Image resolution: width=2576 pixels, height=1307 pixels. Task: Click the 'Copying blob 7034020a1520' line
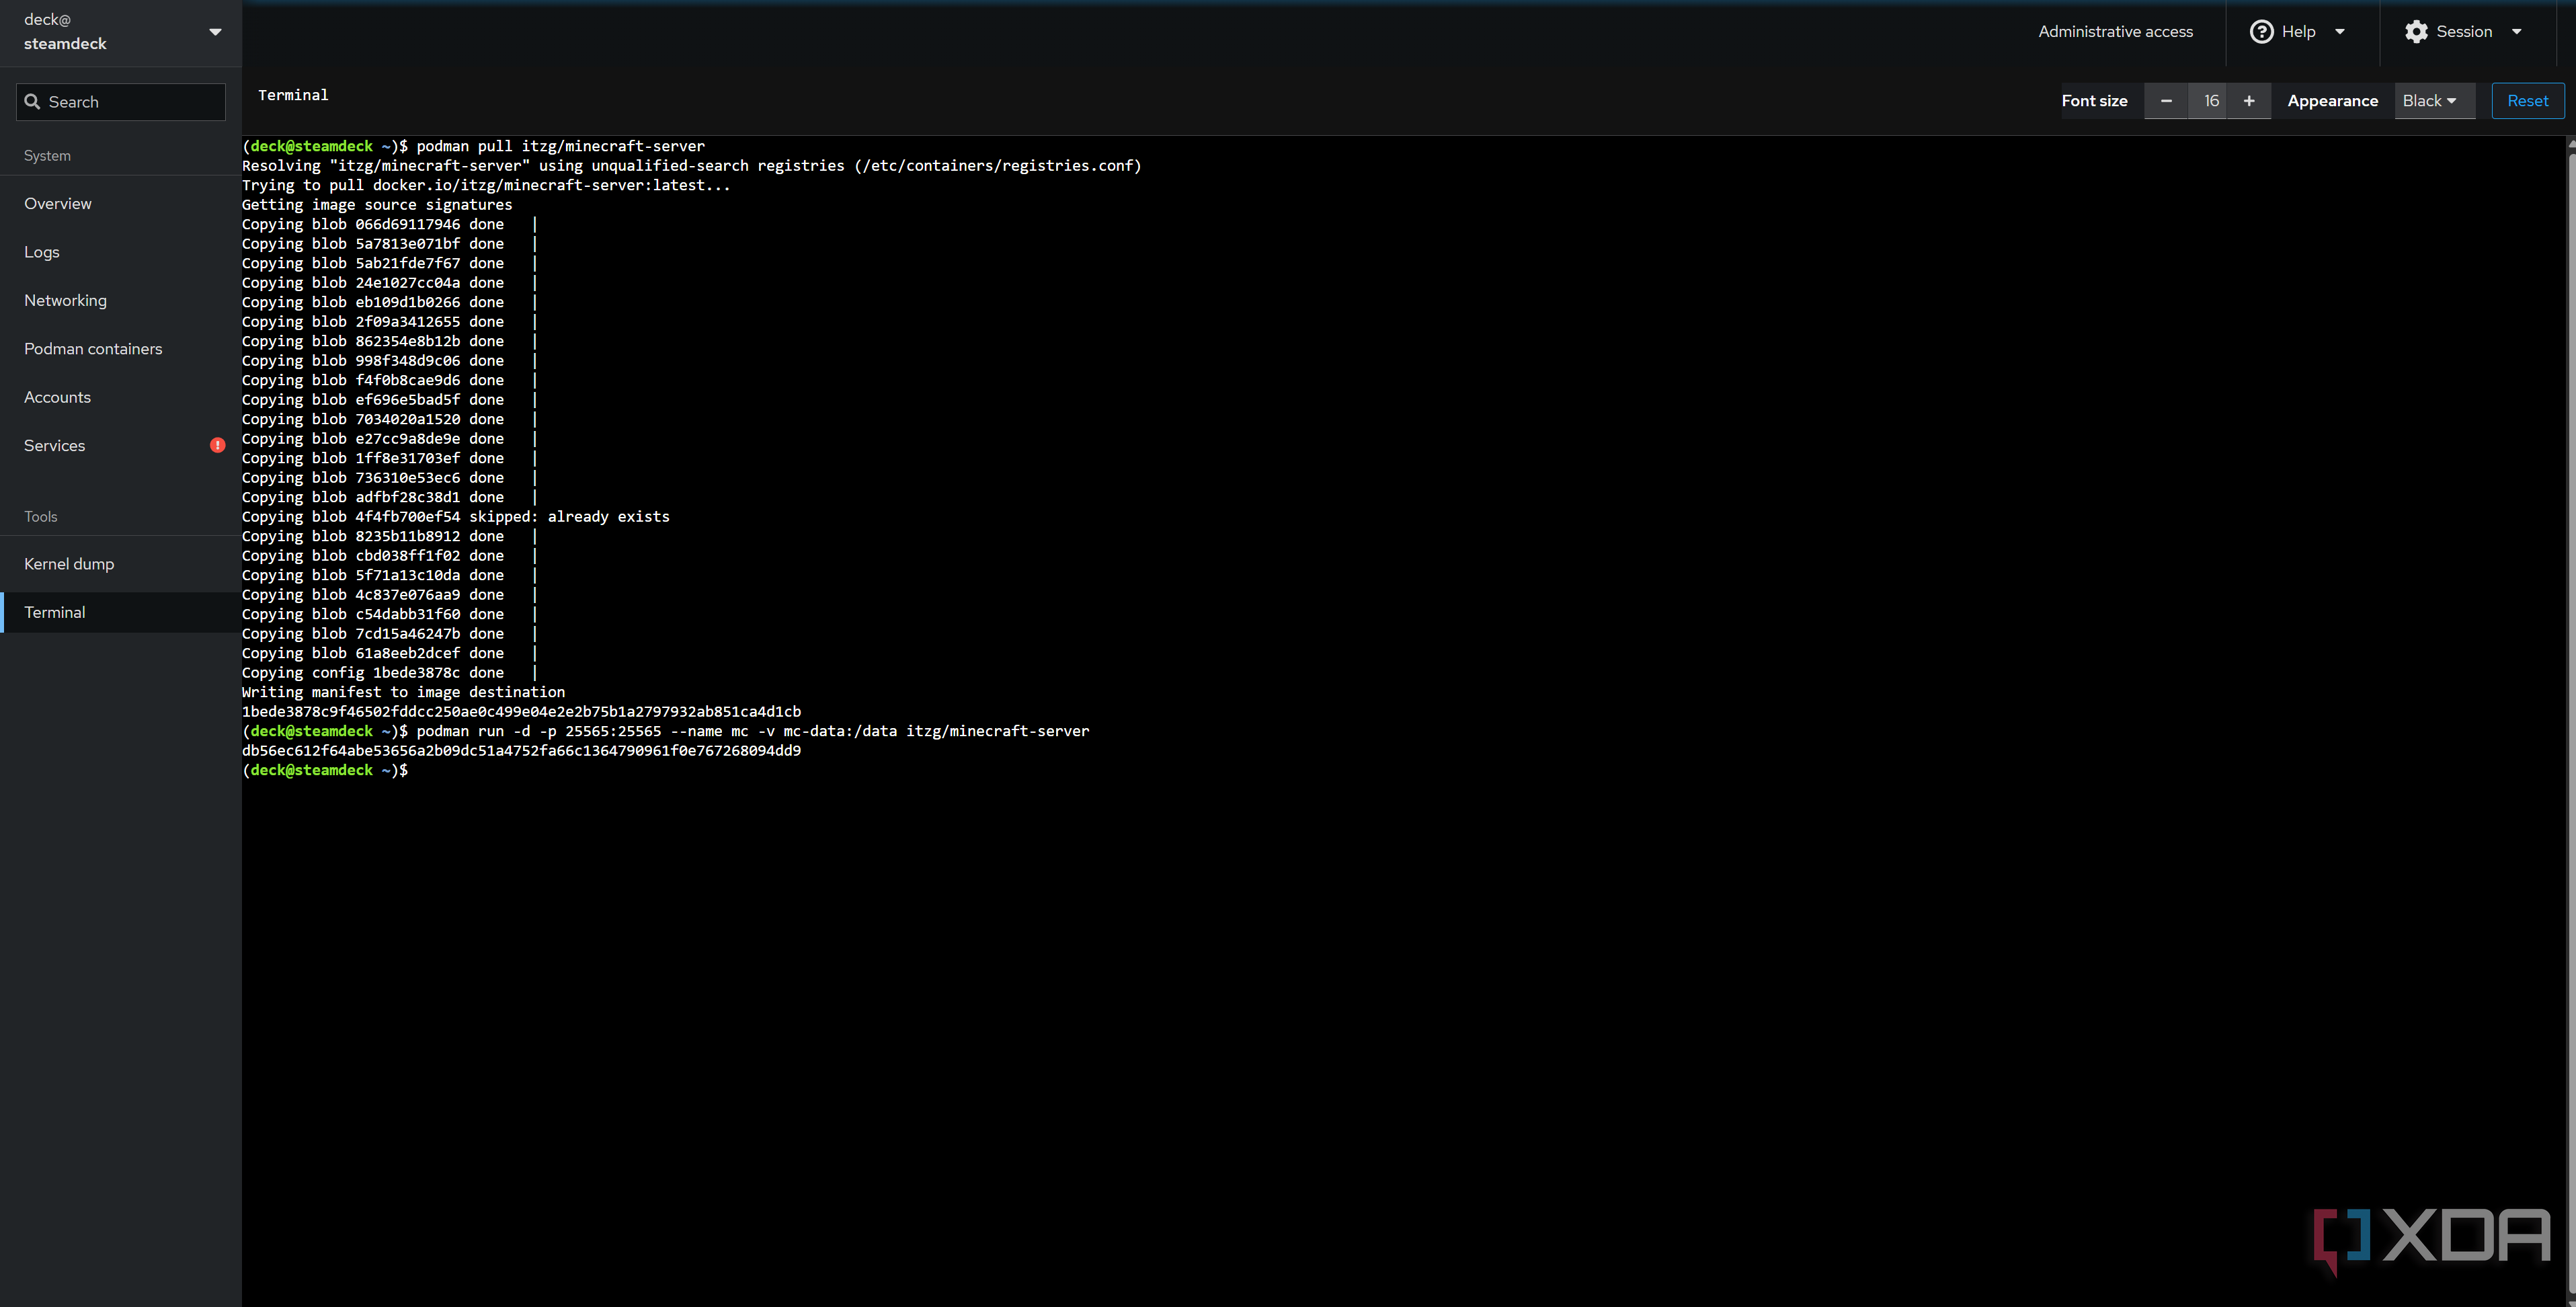[390, 419]
